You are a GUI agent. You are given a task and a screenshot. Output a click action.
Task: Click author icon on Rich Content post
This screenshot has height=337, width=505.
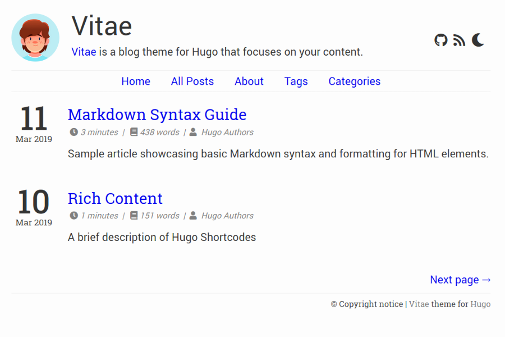[x=194, y=216]
